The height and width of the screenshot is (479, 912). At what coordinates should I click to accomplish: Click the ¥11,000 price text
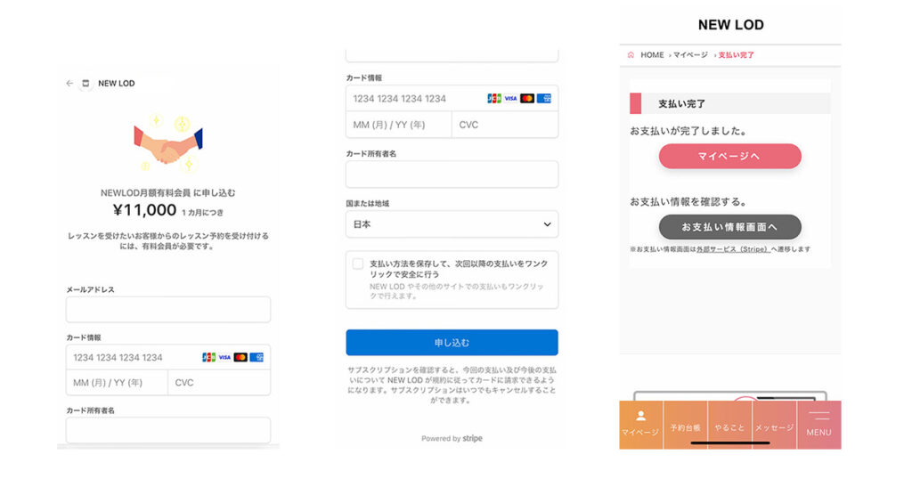145,210
